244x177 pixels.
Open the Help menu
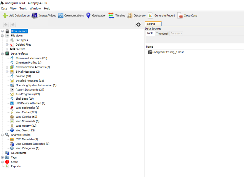(x=47, y=9)
